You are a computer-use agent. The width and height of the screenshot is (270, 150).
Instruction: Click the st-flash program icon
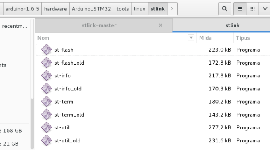[x=47, y=50]
